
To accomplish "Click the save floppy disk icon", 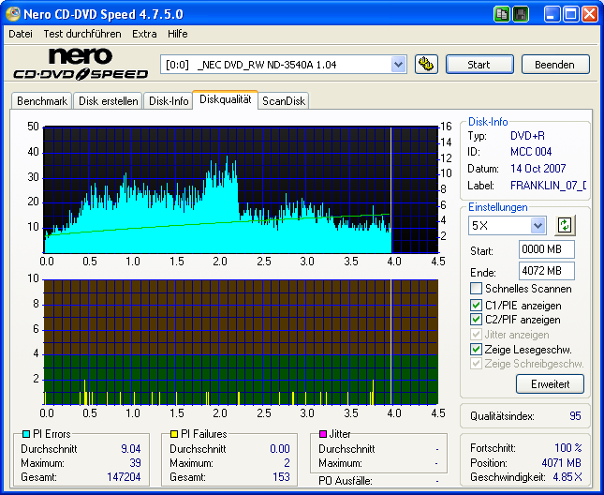I will pos(521,14).
